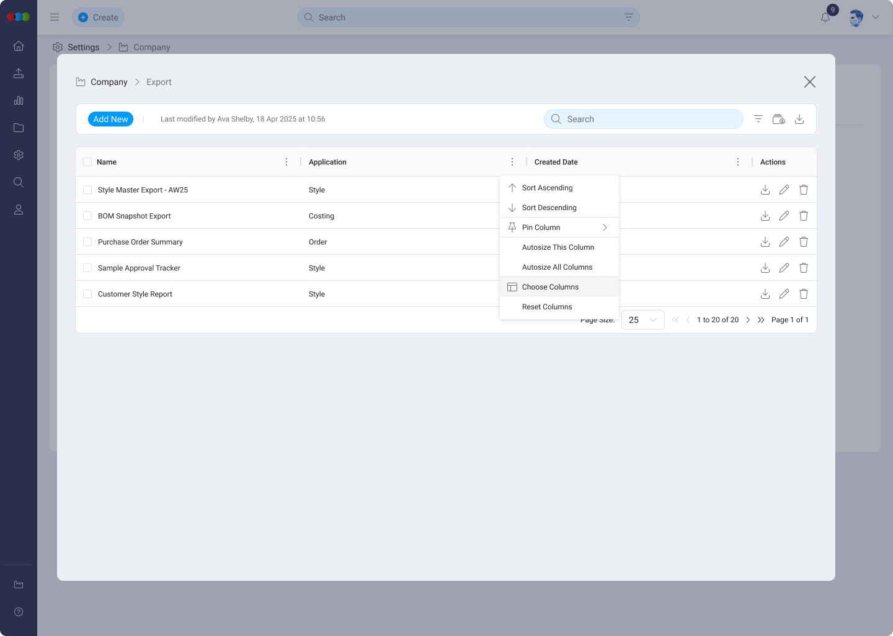This screenshot has width=893, height=636.
Task: Click the Add New button
Action: 110,118
